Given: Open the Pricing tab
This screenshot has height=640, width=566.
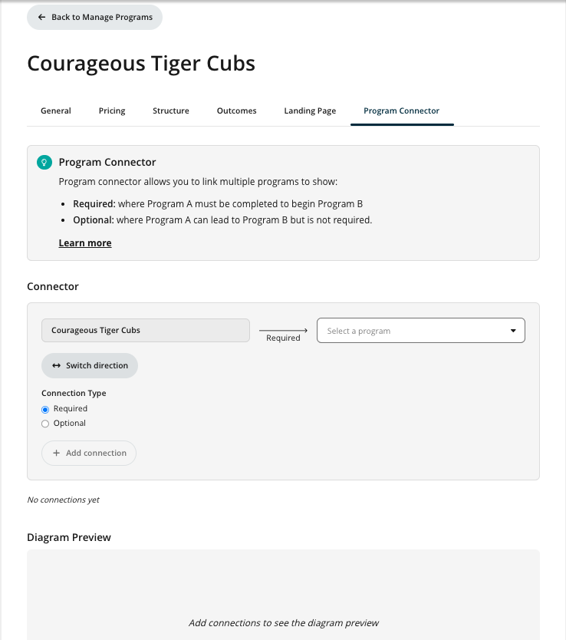Looking at the screenshot, I should (x=112, y=111).
